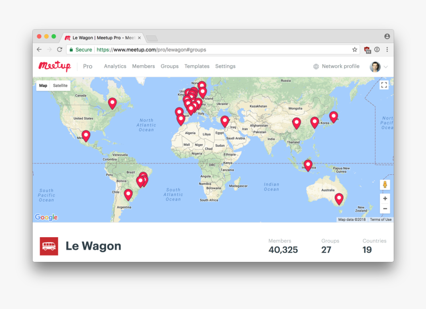Toggle fullscreen map view
Screen dimensions: 426x309
[x=384, y=85]
